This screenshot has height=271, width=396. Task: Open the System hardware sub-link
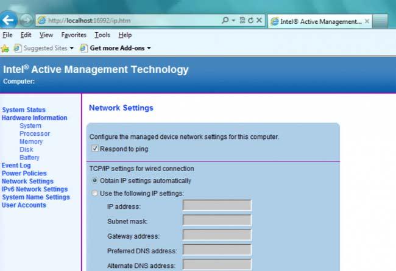pos(30,126)
